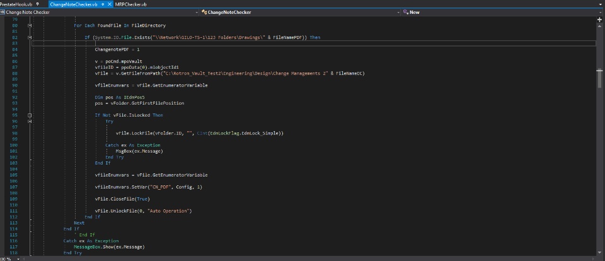The height and width of the screenshot is (261, 605).
Task: Switch to the PrestateHook.vb tab
Action: [16, 4]
